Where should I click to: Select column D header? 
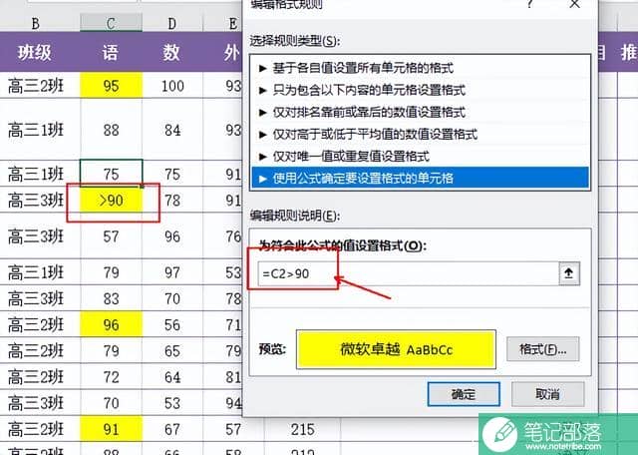(x=172, y=23)
